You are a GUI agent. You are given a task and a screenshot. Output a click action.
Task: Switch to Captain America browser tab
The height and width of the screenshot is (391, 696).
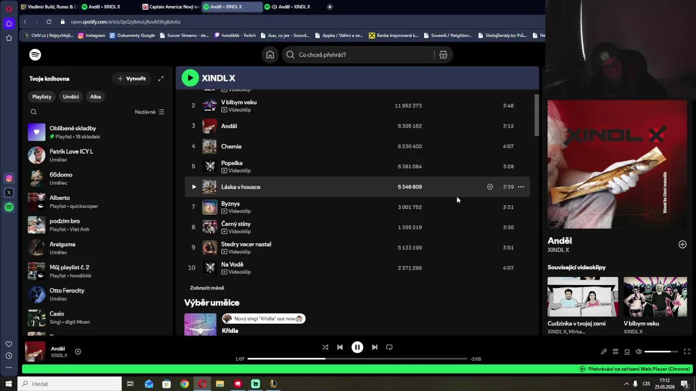point(170,7)
